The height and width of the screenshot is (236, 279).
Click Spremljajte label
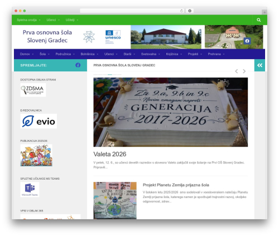click(x=33, y=65)
